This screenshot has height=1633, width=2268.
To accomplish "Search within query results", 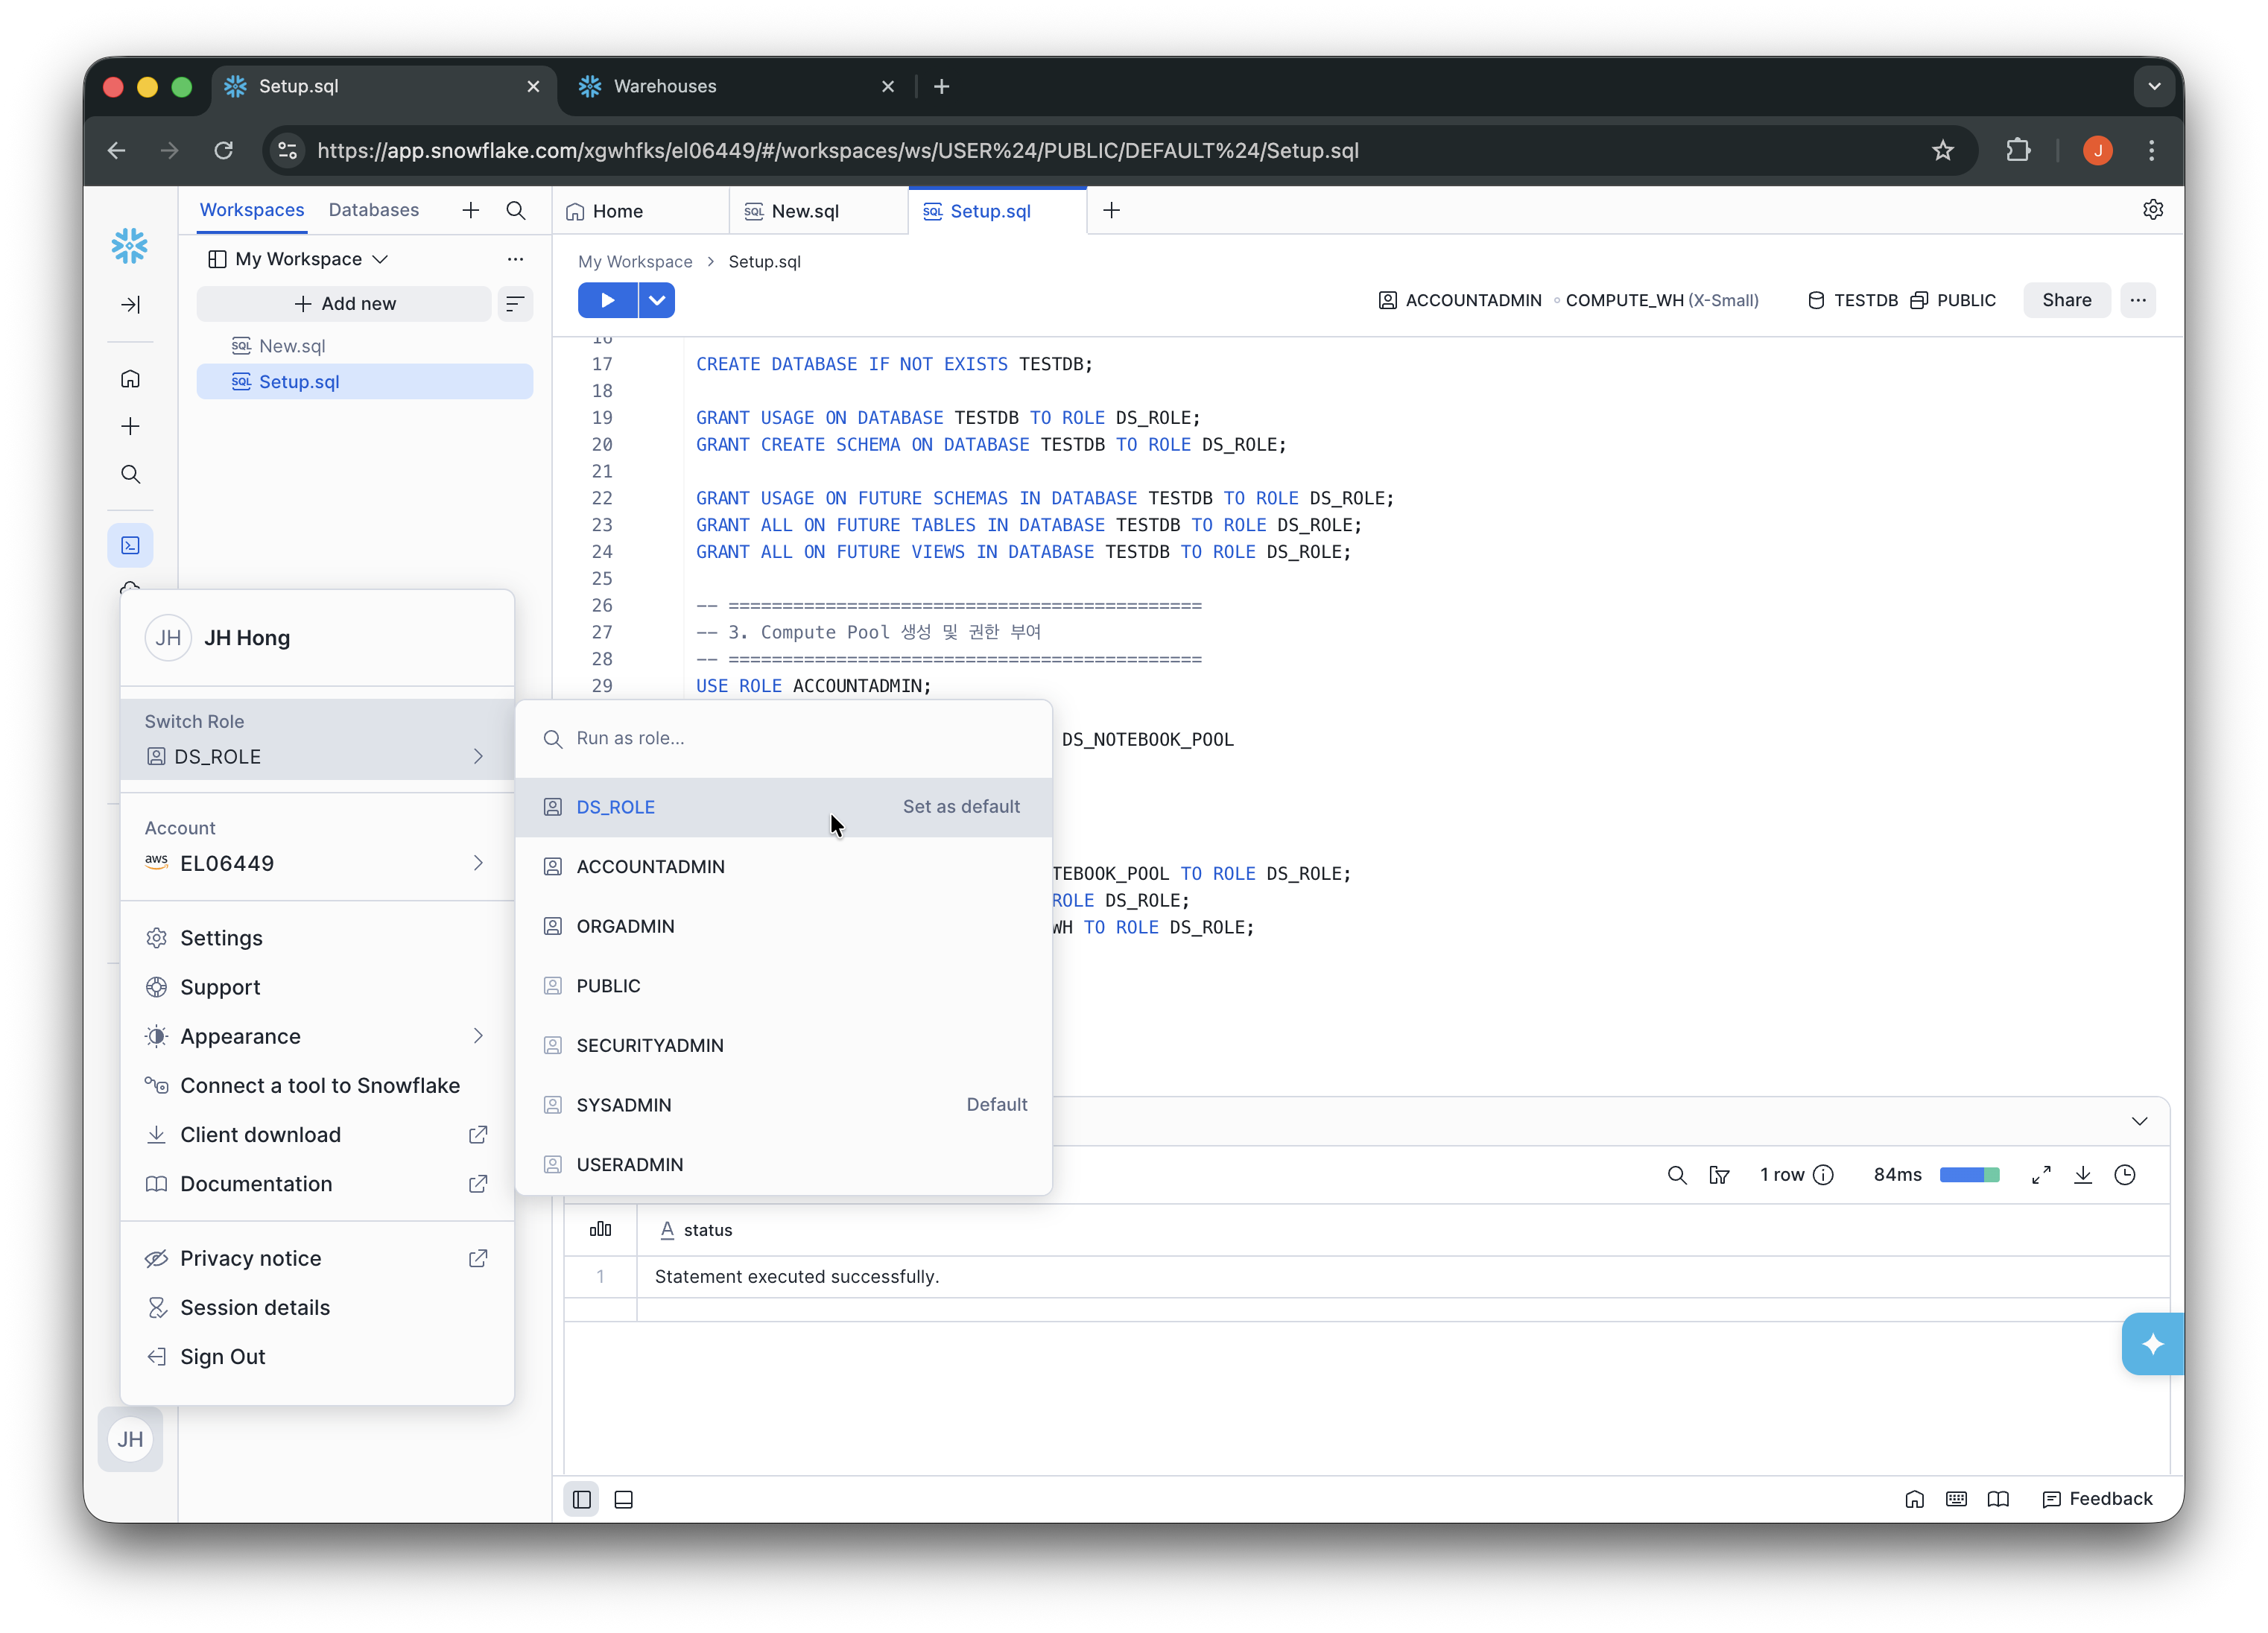I will tap(1677, 1174).
